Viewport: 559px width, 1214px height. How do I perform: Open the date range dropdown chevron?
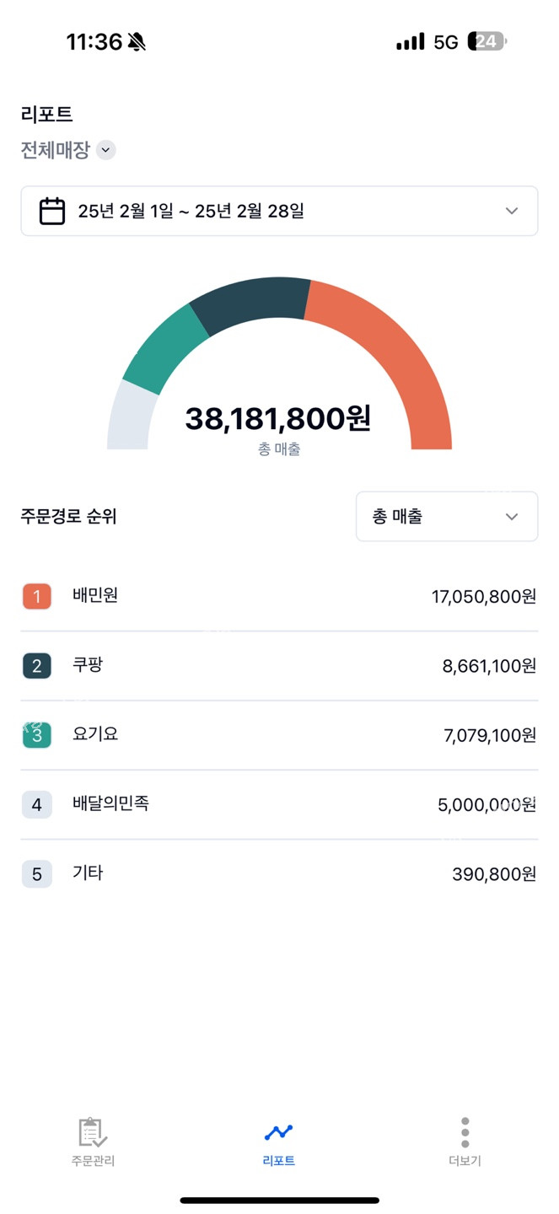(x=512, y=211)
